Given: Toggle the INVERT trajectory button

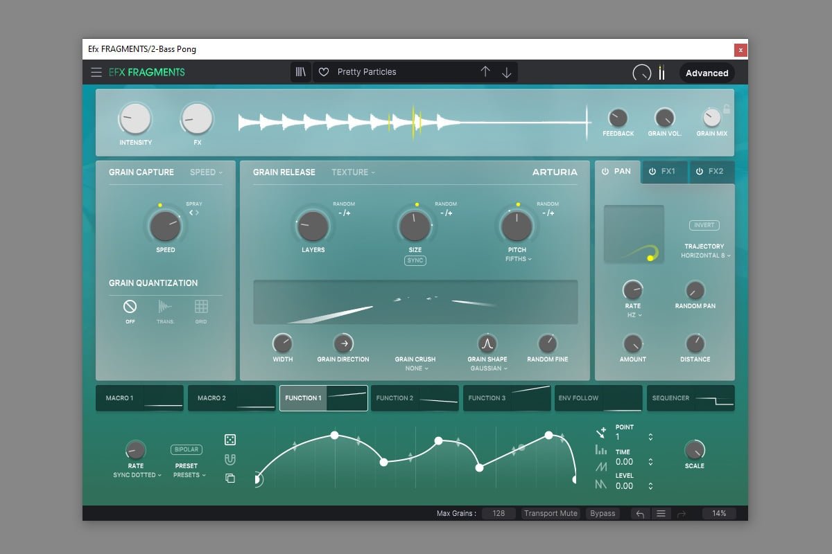Looking at the screenshot, I should click(704, 225).
